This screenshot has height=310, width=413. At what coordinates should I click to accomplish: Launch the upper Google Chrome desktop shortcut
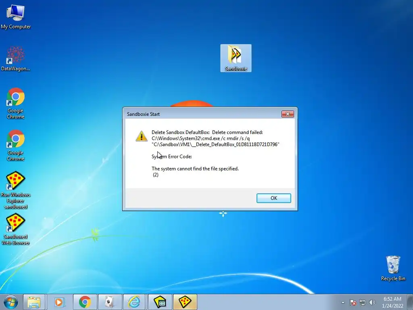tap(16, 103)
